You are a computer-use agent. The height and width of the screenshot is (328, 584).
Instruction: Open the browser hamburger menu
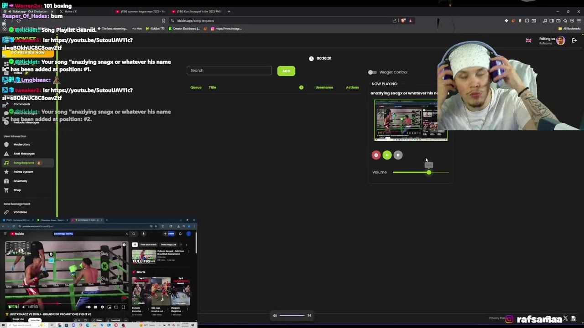click(579, 20)
